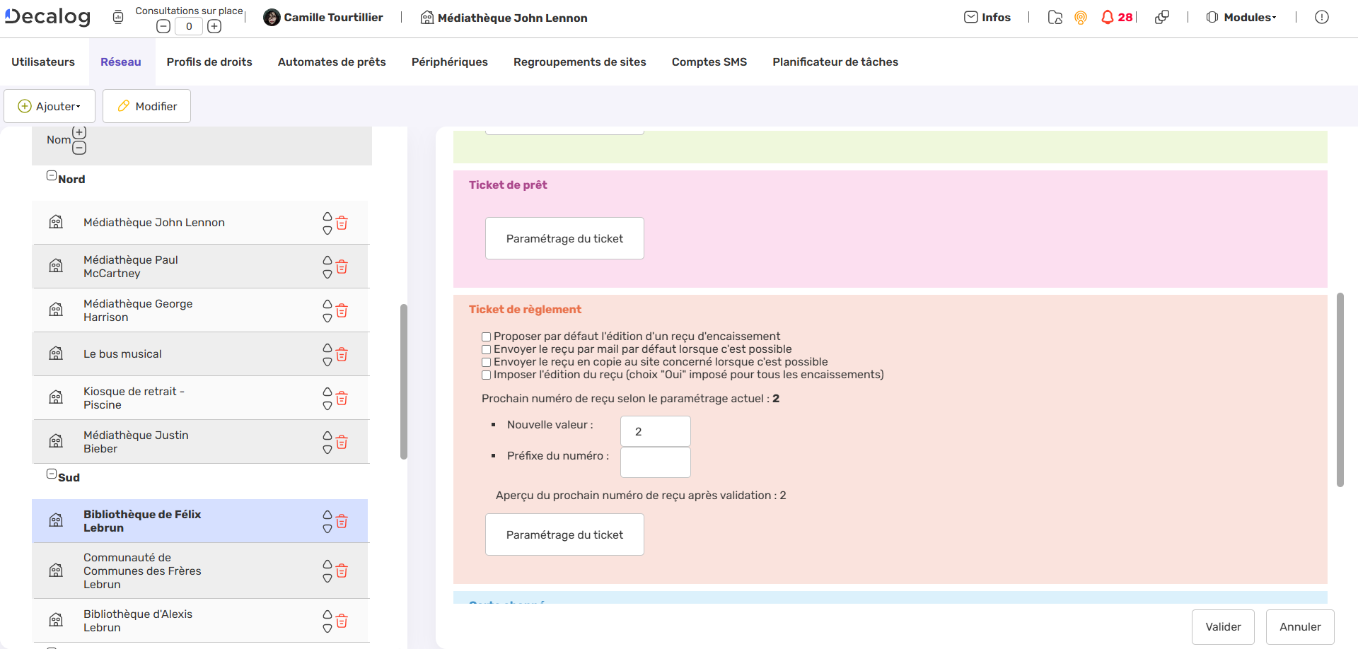Click Paramétrage du ticket under Ticket de prêt
The height and width of the screenshot is (649, 1358).
tap(564, 238)
